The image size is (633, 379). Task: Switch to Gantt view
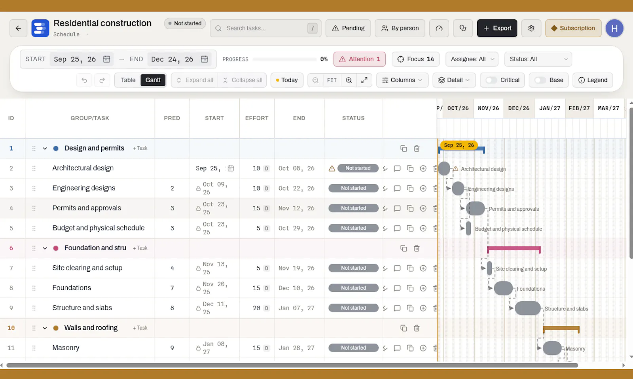[x=153, y=80]
